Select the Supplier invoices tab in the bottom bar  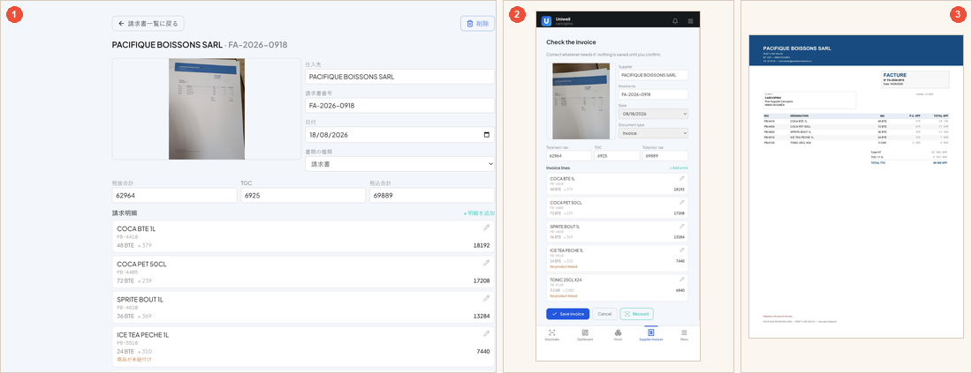[x=651, y=335]
